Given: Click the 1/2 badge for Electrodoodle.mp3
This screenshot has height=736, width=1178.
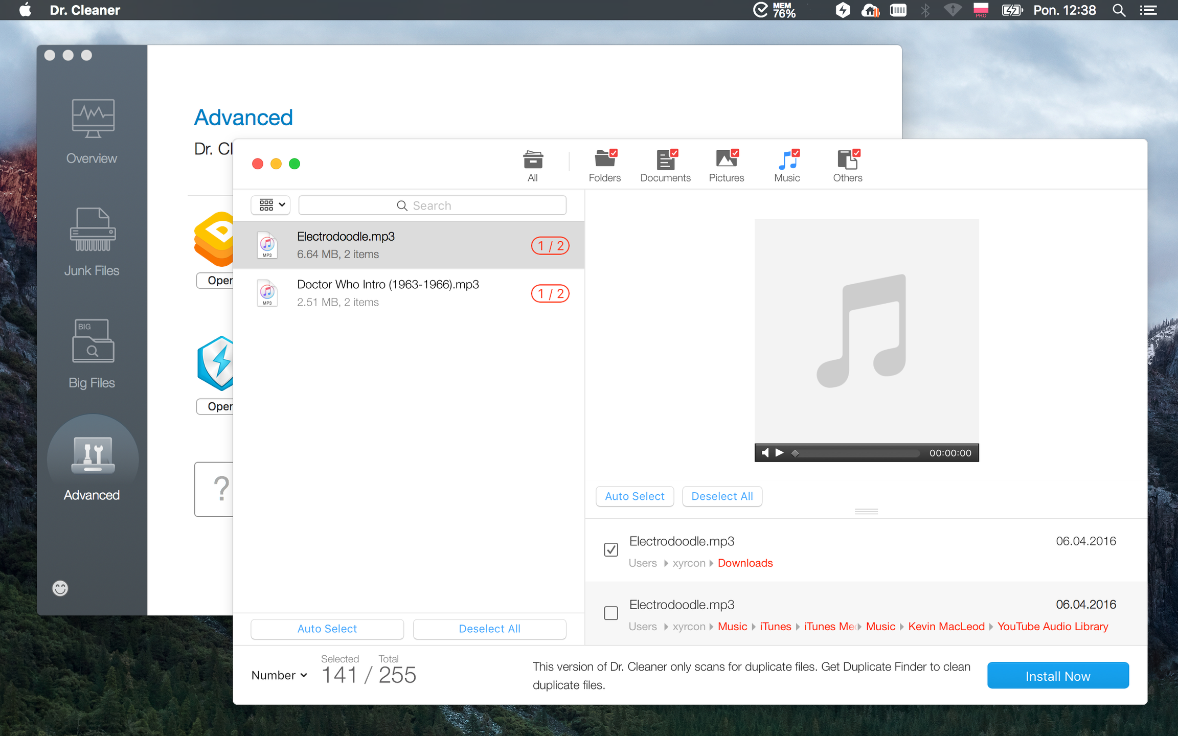Looking at the screenshot, I should pos(551,246).
